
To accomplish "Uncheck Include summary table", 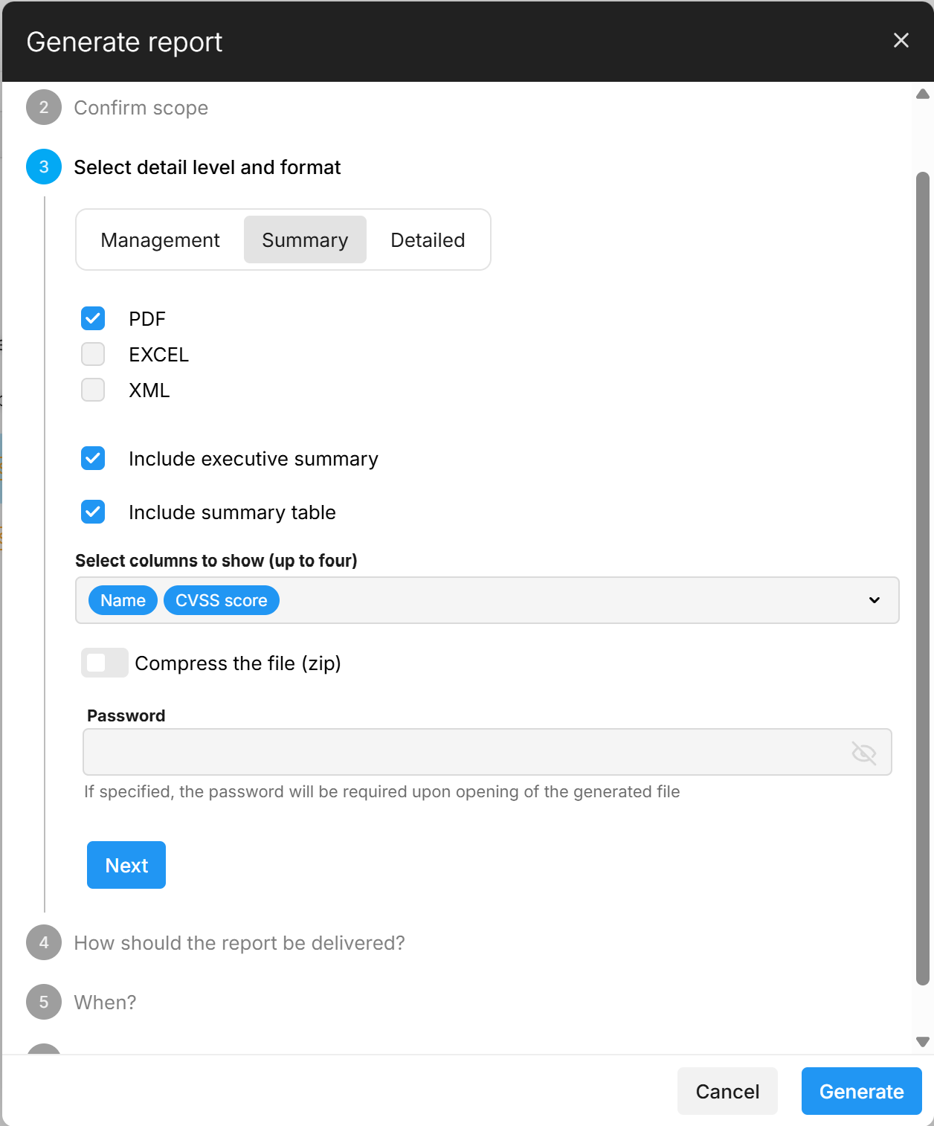I will (x=93, y=512).
